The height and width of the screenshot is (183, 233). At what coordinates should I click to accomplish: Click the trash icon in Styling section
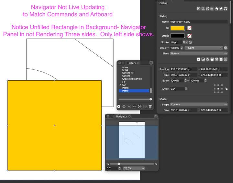(216, 59)
